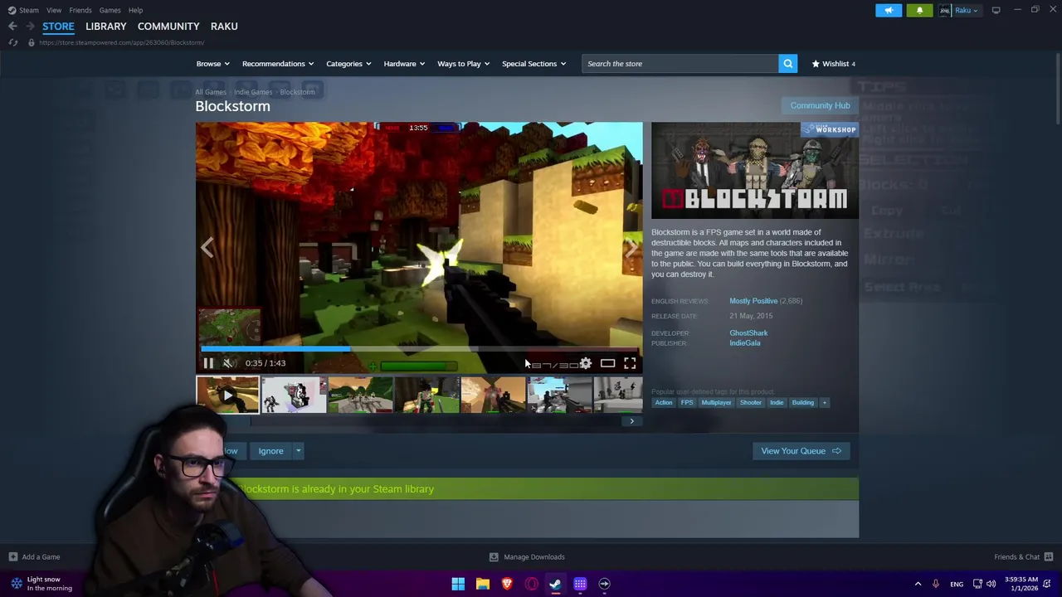The image size is (1062, 597).
Task: Click View Your Queue button
Action: (x=801, y=451)
